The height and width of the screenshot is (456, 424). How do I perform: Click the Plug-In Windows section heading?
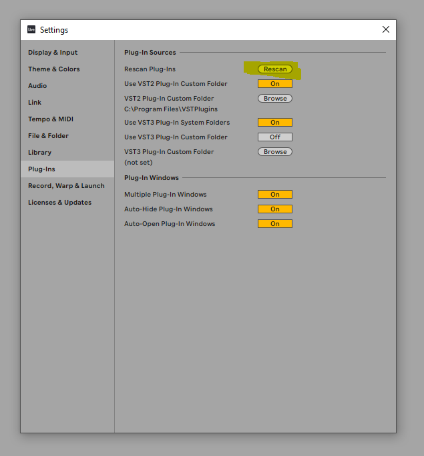(x=152, y=178)
